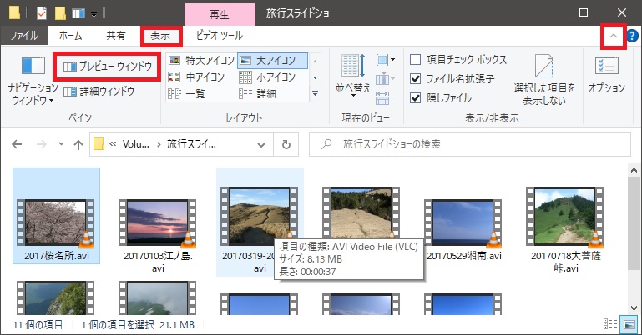Select 特大アイコン layout
The width and height of the screenshot is (642, 335).
201,61
